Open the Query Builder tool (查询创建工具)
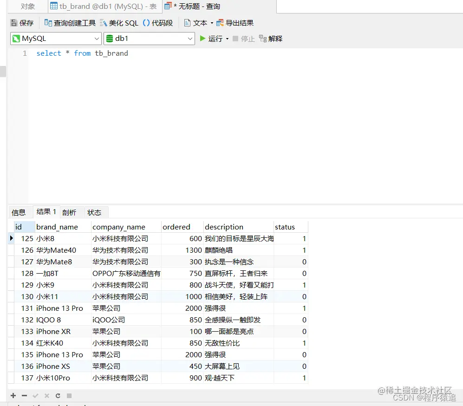 (x=70, y=23)
